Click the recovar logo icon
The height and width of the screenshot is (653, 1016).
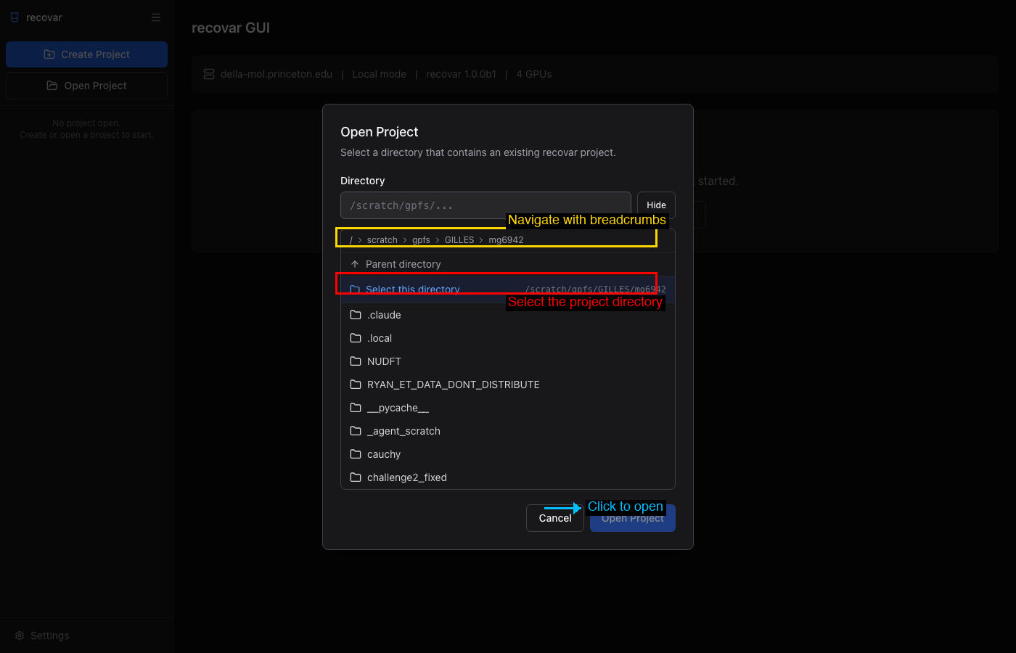click(x=15, y=17)
